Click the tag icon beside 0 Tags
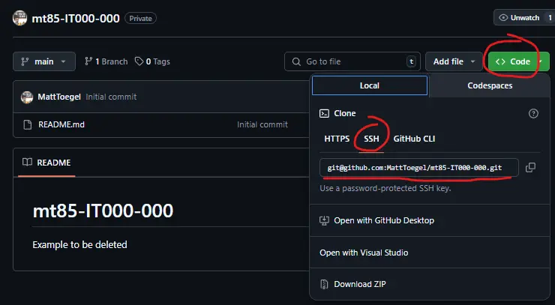Viewport: 555px width, 305px height. pos(139,61)
